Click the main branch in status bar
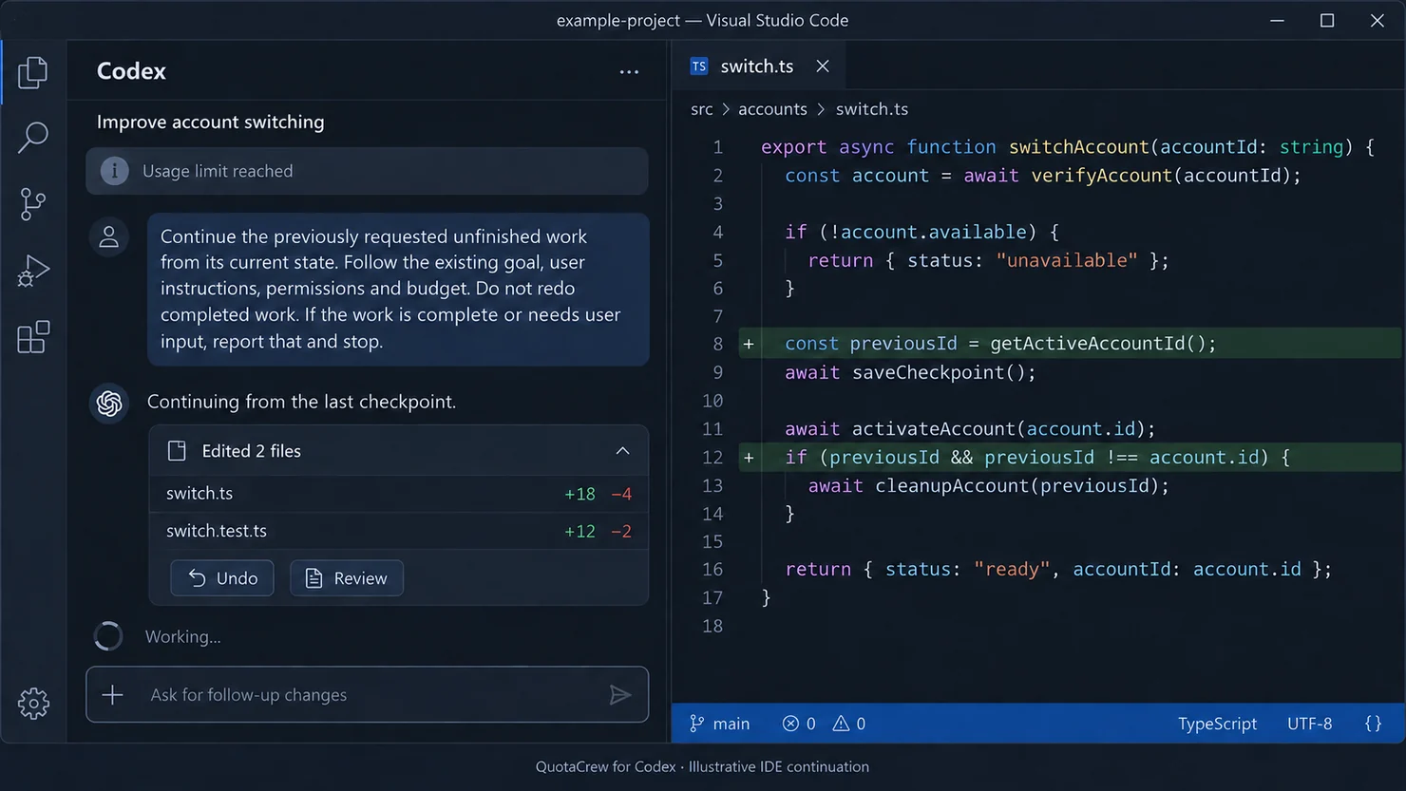 719,724
